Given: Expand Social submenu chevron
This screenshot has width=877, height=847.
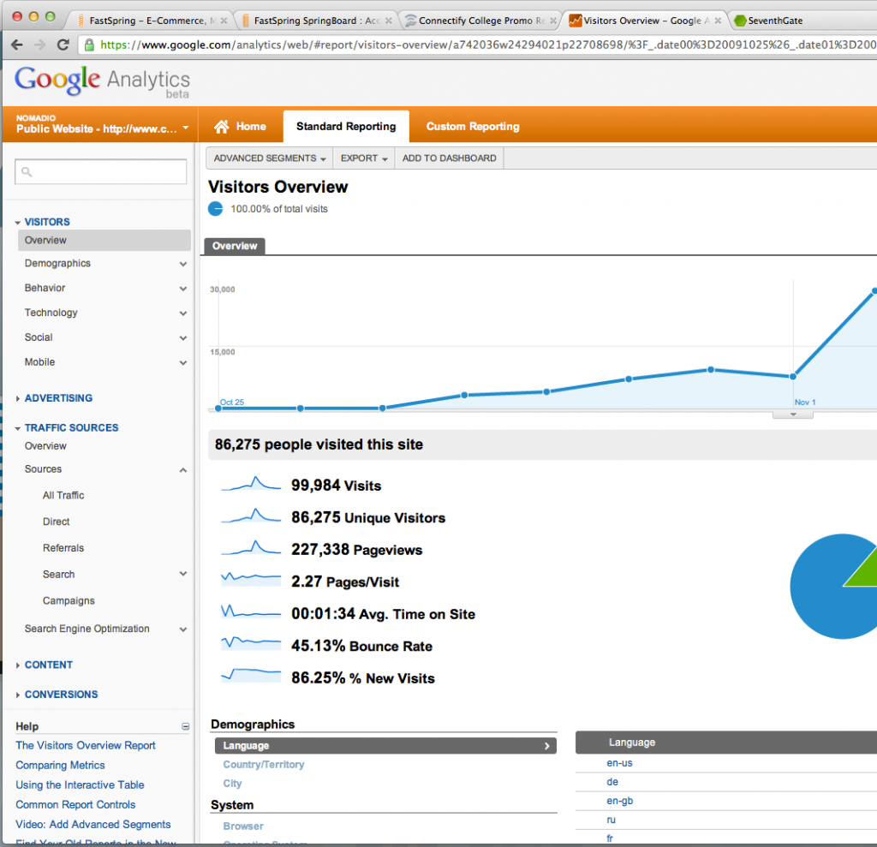Looking at the screenshot, I should coord(183,338).
